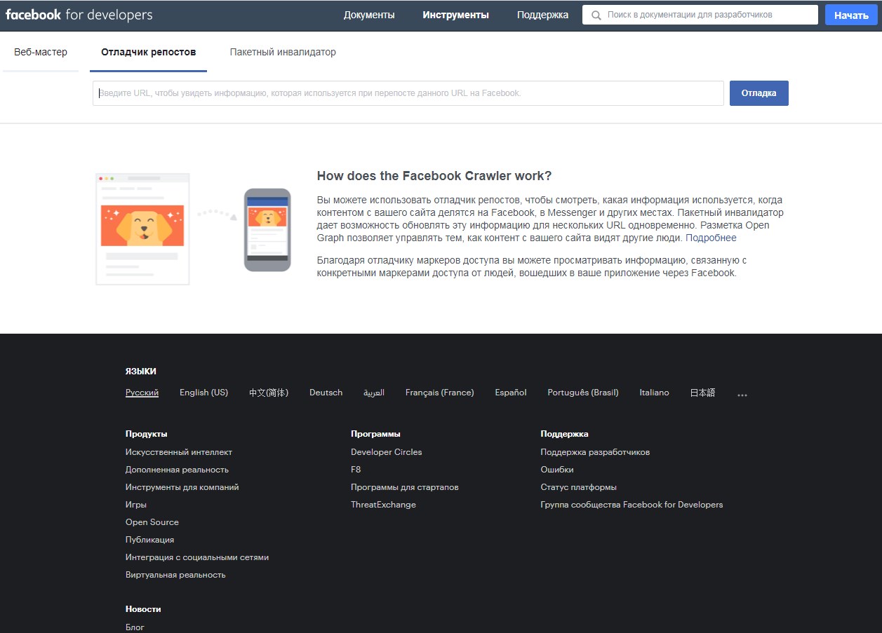Click the URL input field for debugging

click(x=408, y=93)
